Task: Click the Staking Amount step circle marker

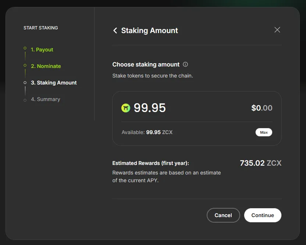Action: coord(25,83)
